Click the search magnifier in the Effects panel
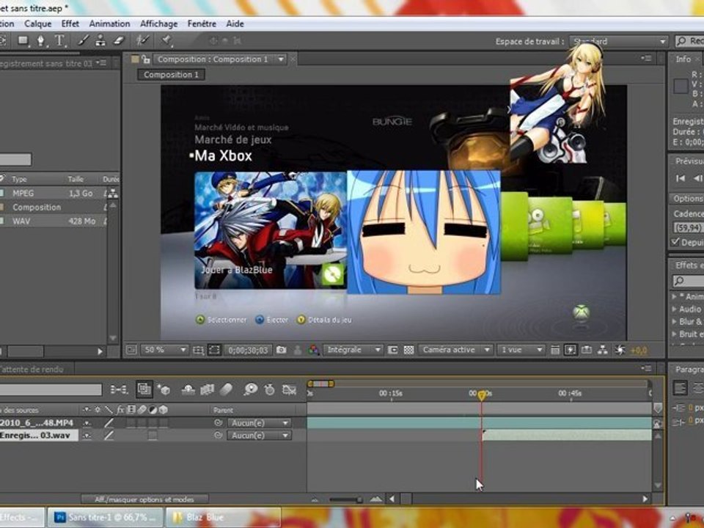 pos(679,281)
